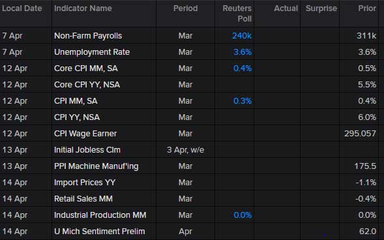Open Core CPI MM, SA indicator
This screenshot has width=384, height=240.
pos(86,68)
